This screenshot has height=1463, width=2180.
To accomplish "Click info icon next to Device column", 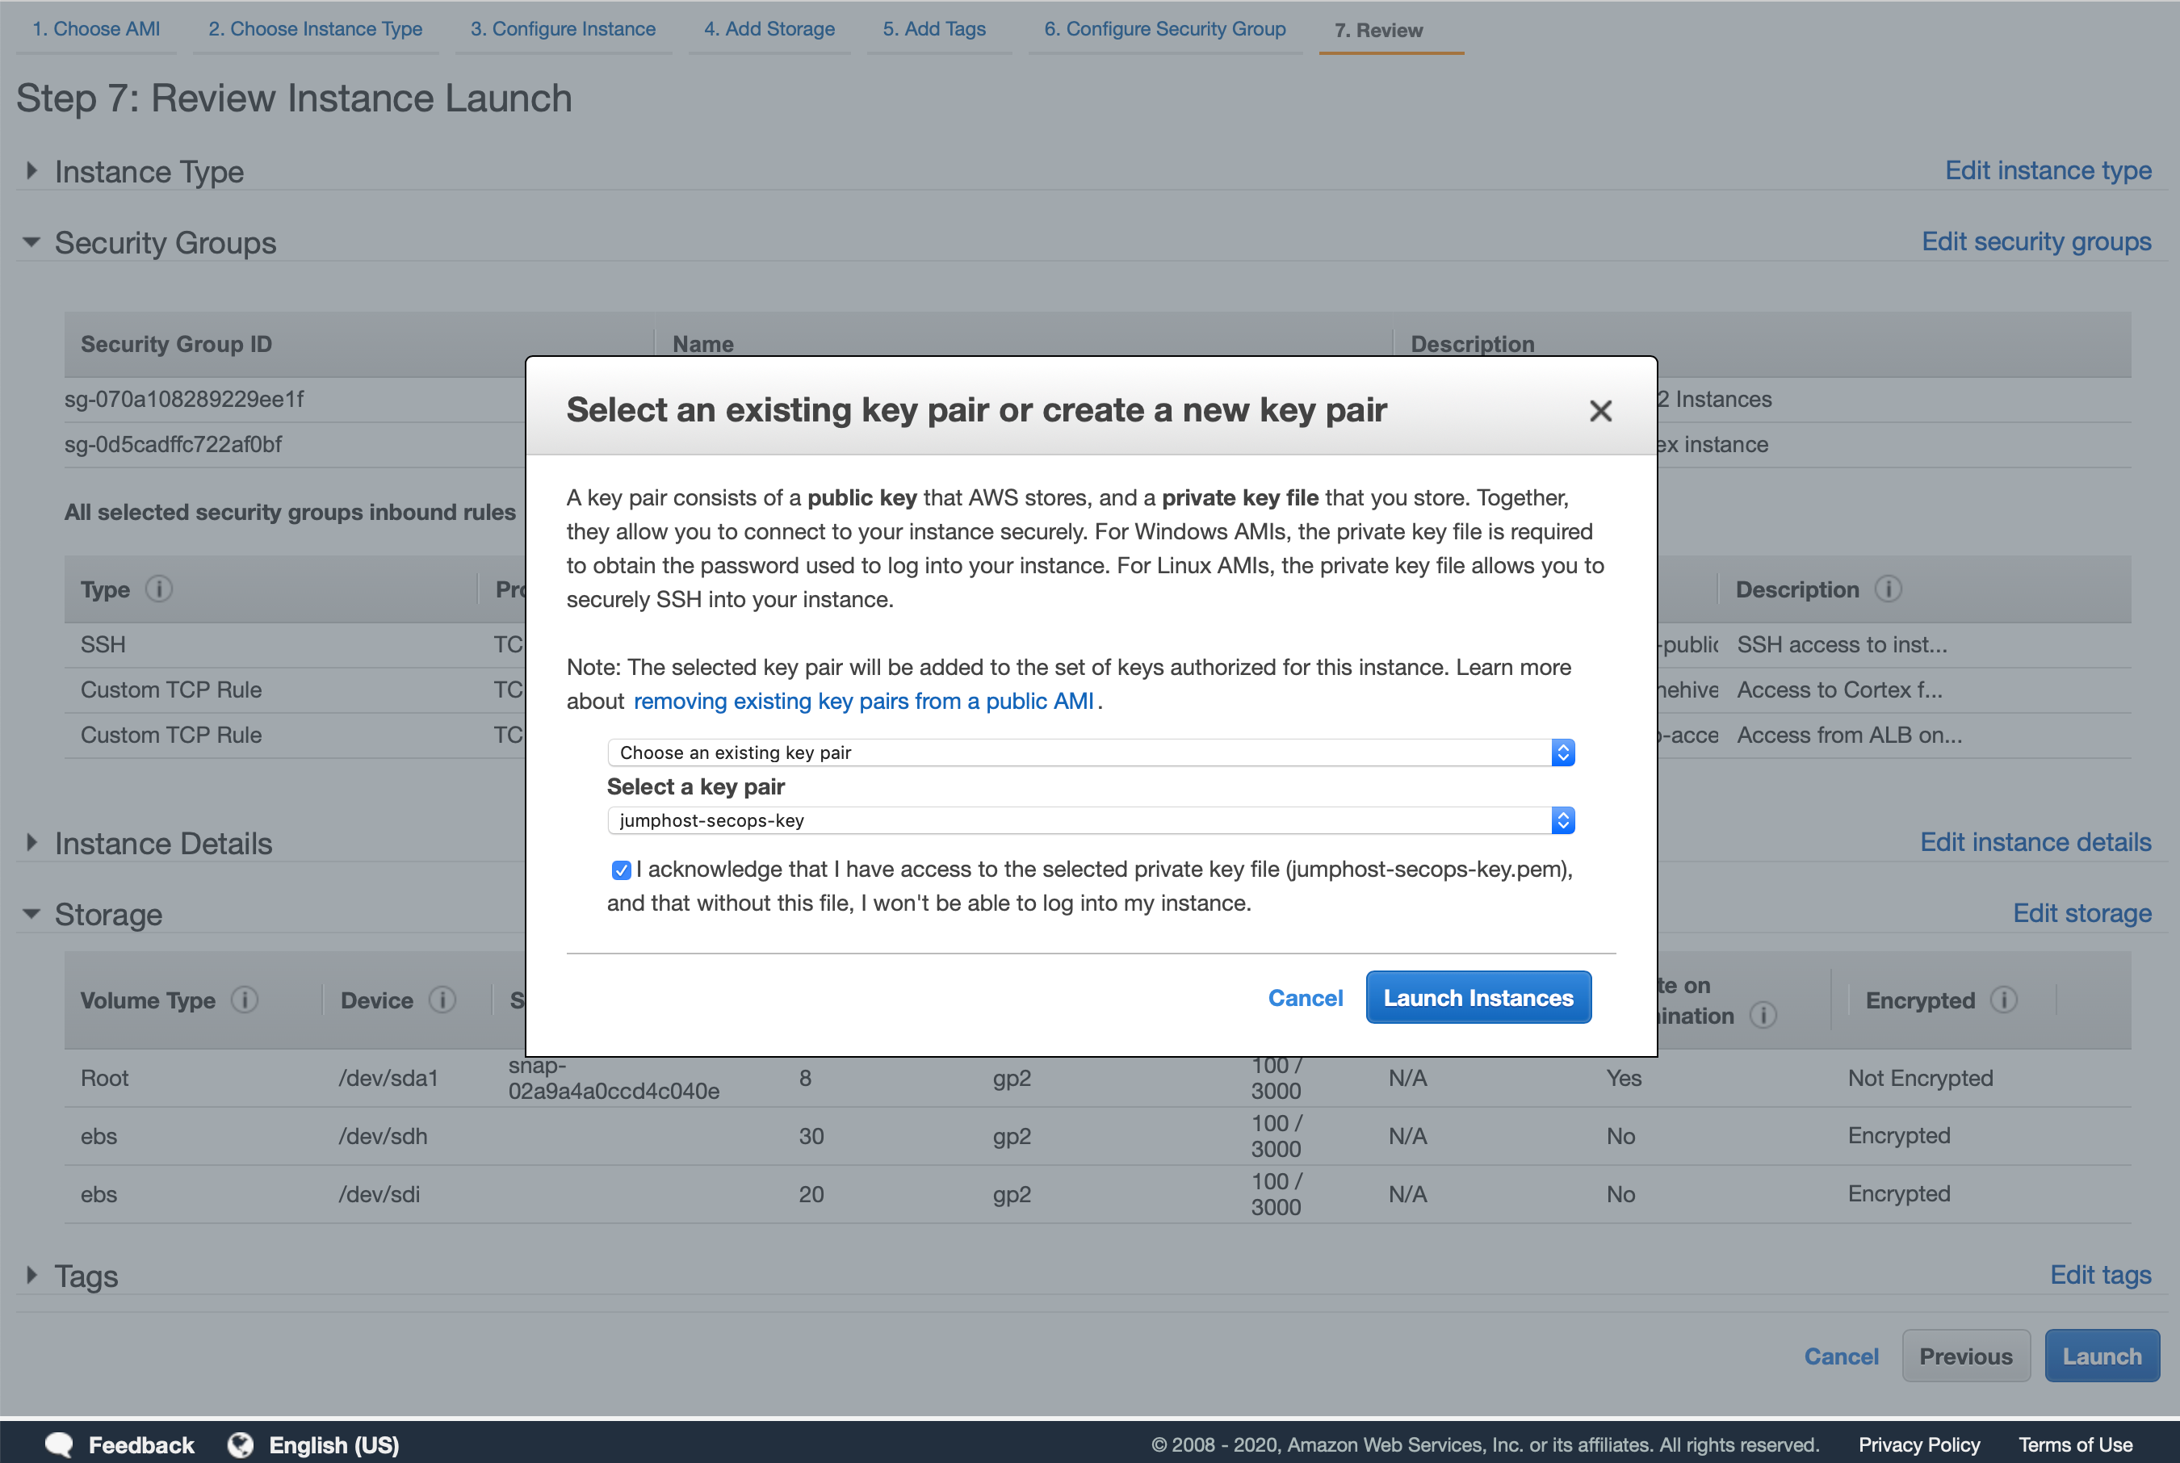I will coord(442,1000).
